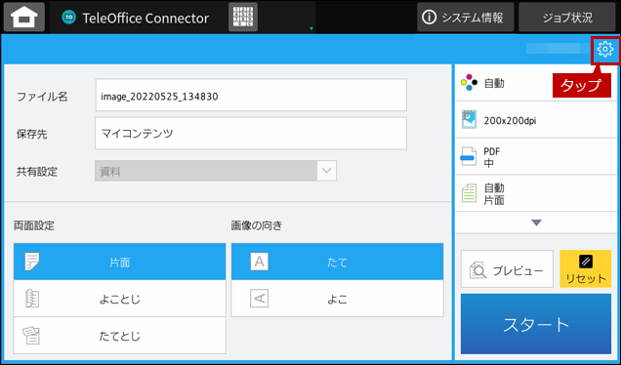
Task: Open ジョブ状況 in the top bar
Action: click(567, 17)
